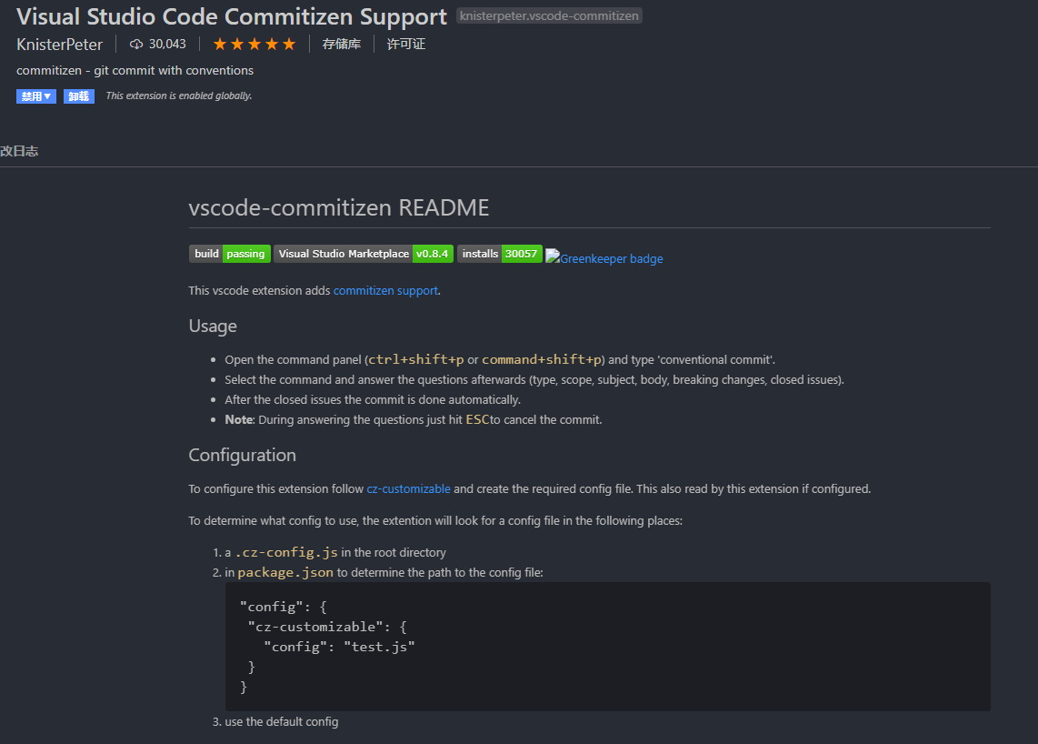
Task: Uninstall the extension via the 卸载 button
Action: (x=79, y=96)
